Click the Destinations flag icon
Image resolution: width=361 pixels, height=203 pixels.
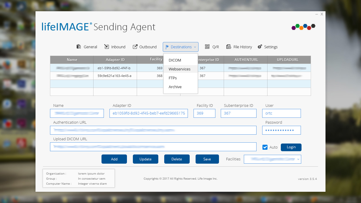(x=167, y=47)
